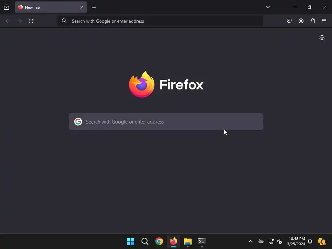Open the Save to Pocket icon

(x=289, y=21)
